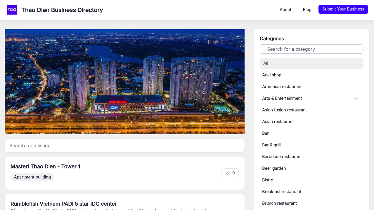The image size is (374, 210).
Task: Open the About page
Action: [x=285, y=10]
